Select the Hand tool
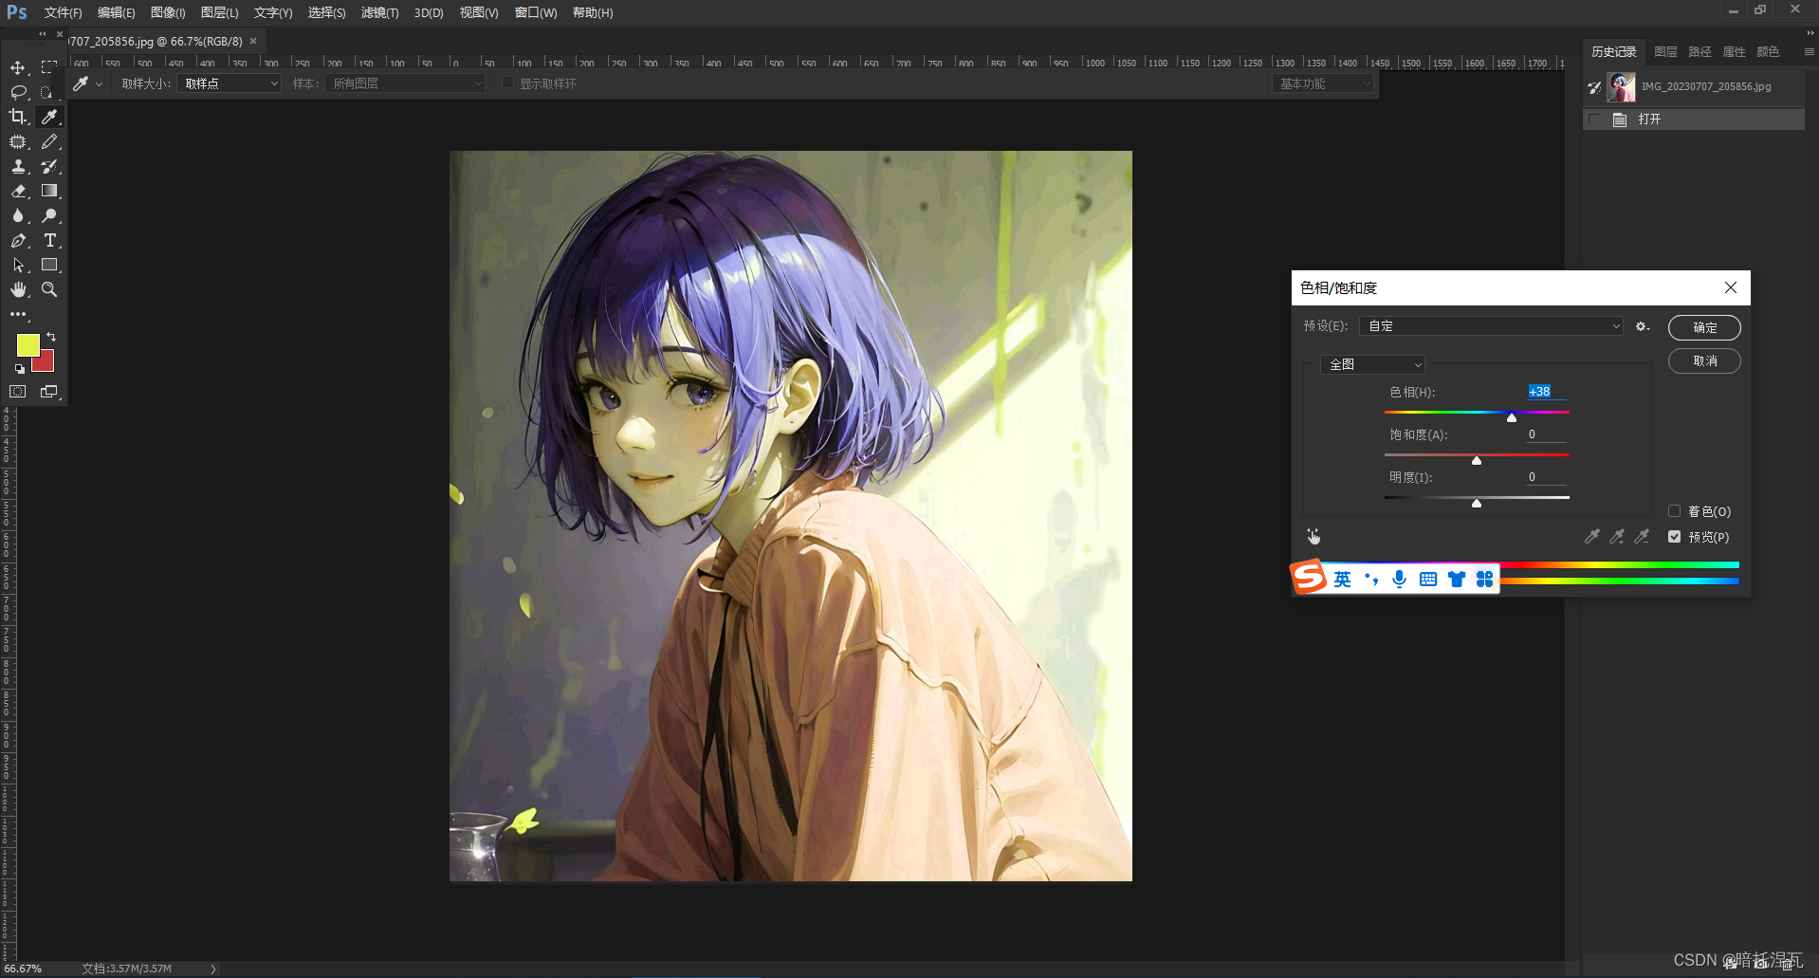This screenshot has height=978, width=1819. click(18, 289)
